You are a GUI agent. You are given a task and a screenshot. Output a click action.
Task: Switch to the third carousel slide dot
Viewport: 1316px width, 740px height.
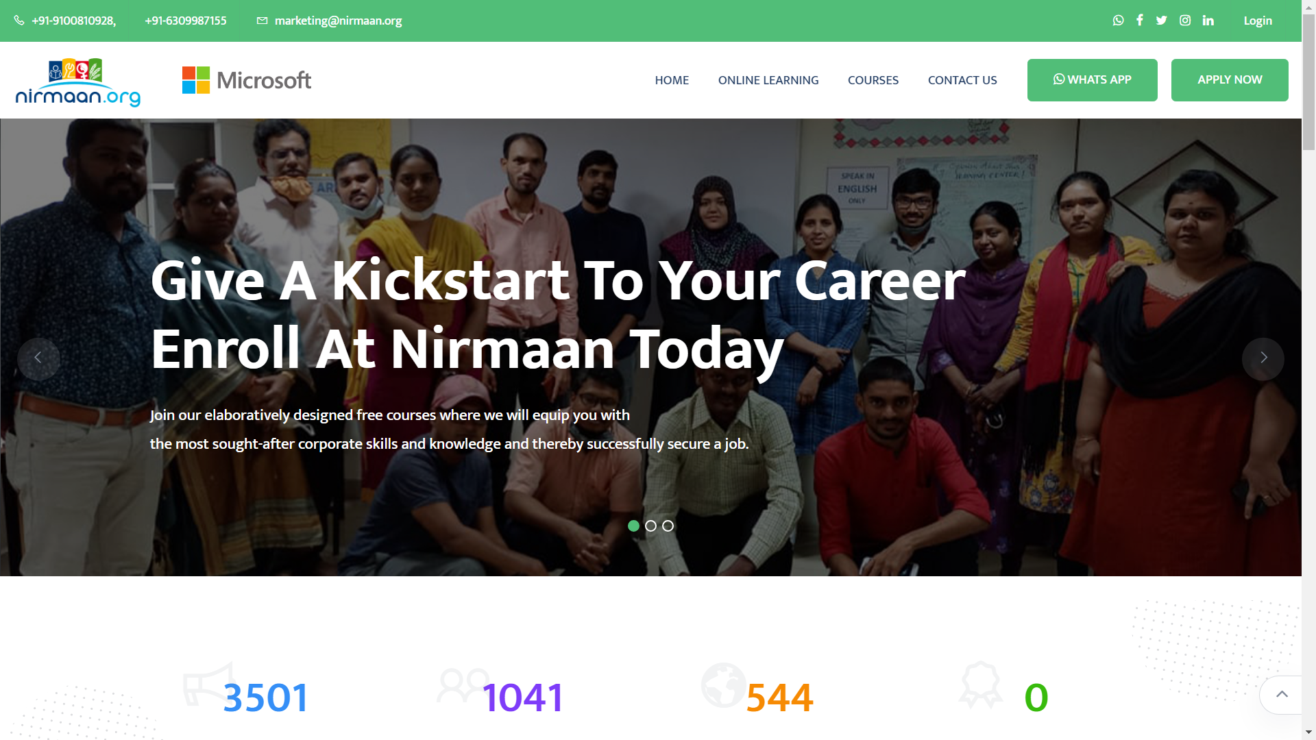[668, 526]
